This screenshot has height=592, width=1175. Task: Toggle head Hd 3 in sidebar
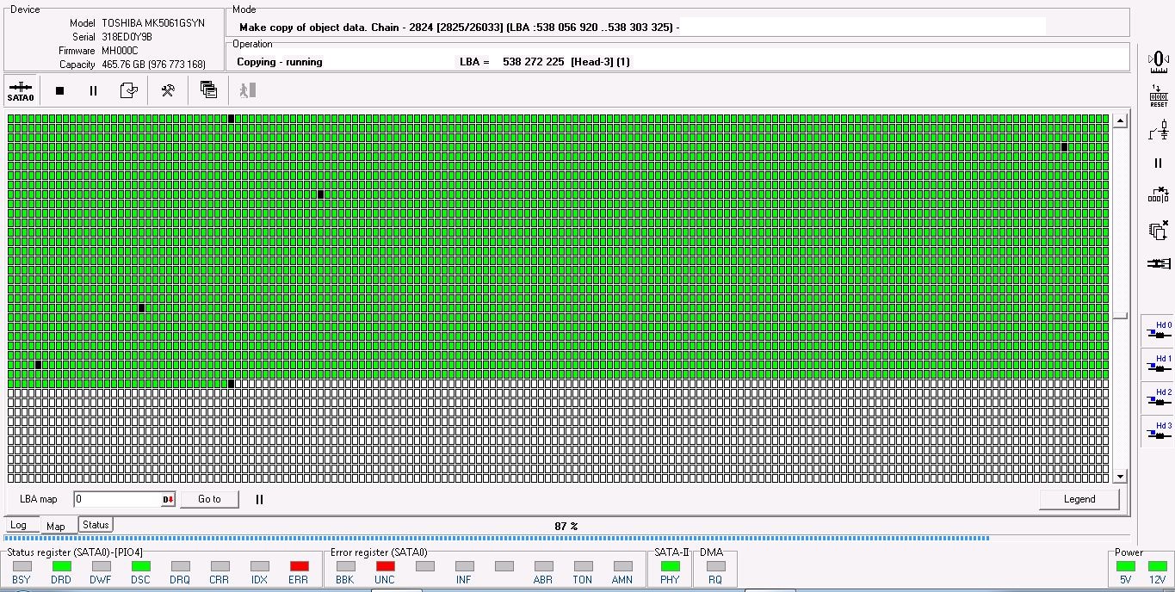click(x=1158, y=432)
